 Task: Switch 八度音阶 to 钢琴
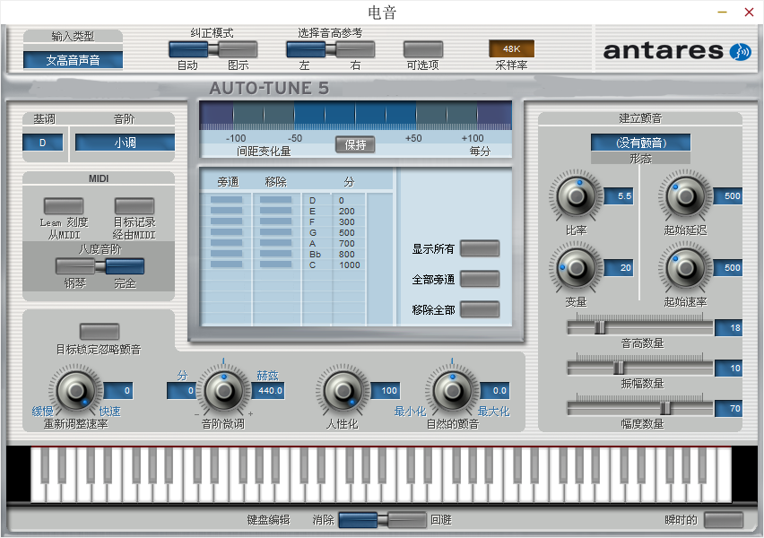coord(75,266)
